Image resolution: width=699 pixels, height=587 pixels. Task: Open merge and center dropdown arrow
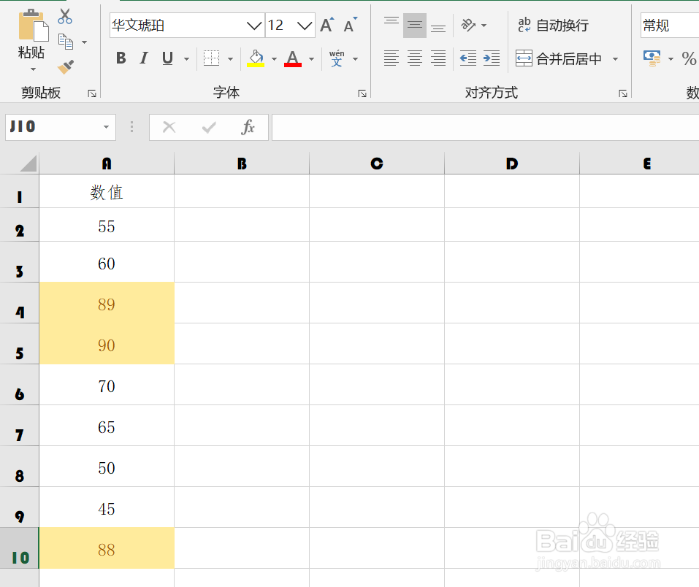tap(616, 59)
